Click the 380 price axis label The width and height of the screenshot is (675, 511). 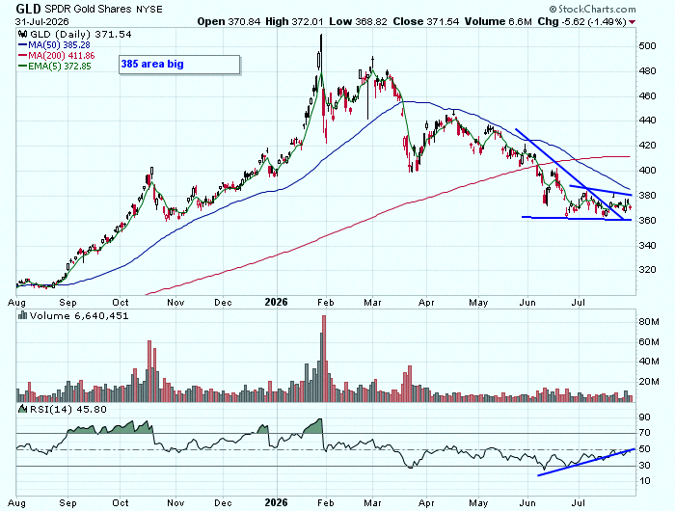click(x=647, y=196)
